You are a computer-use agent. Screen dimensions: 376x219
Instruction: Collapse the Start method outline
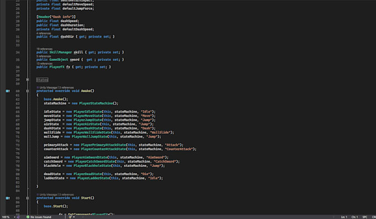[x=27, y=198]
